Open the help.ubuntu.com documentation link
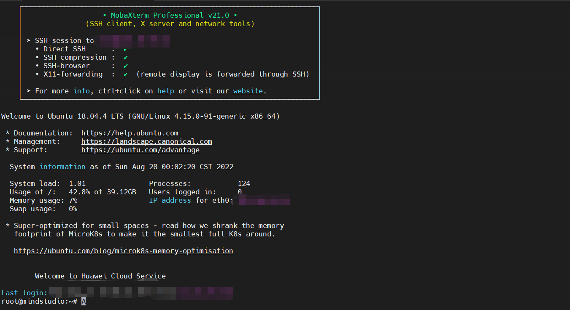Image resolution: width=570 pixels, height=310 pixels. point(130,133)
